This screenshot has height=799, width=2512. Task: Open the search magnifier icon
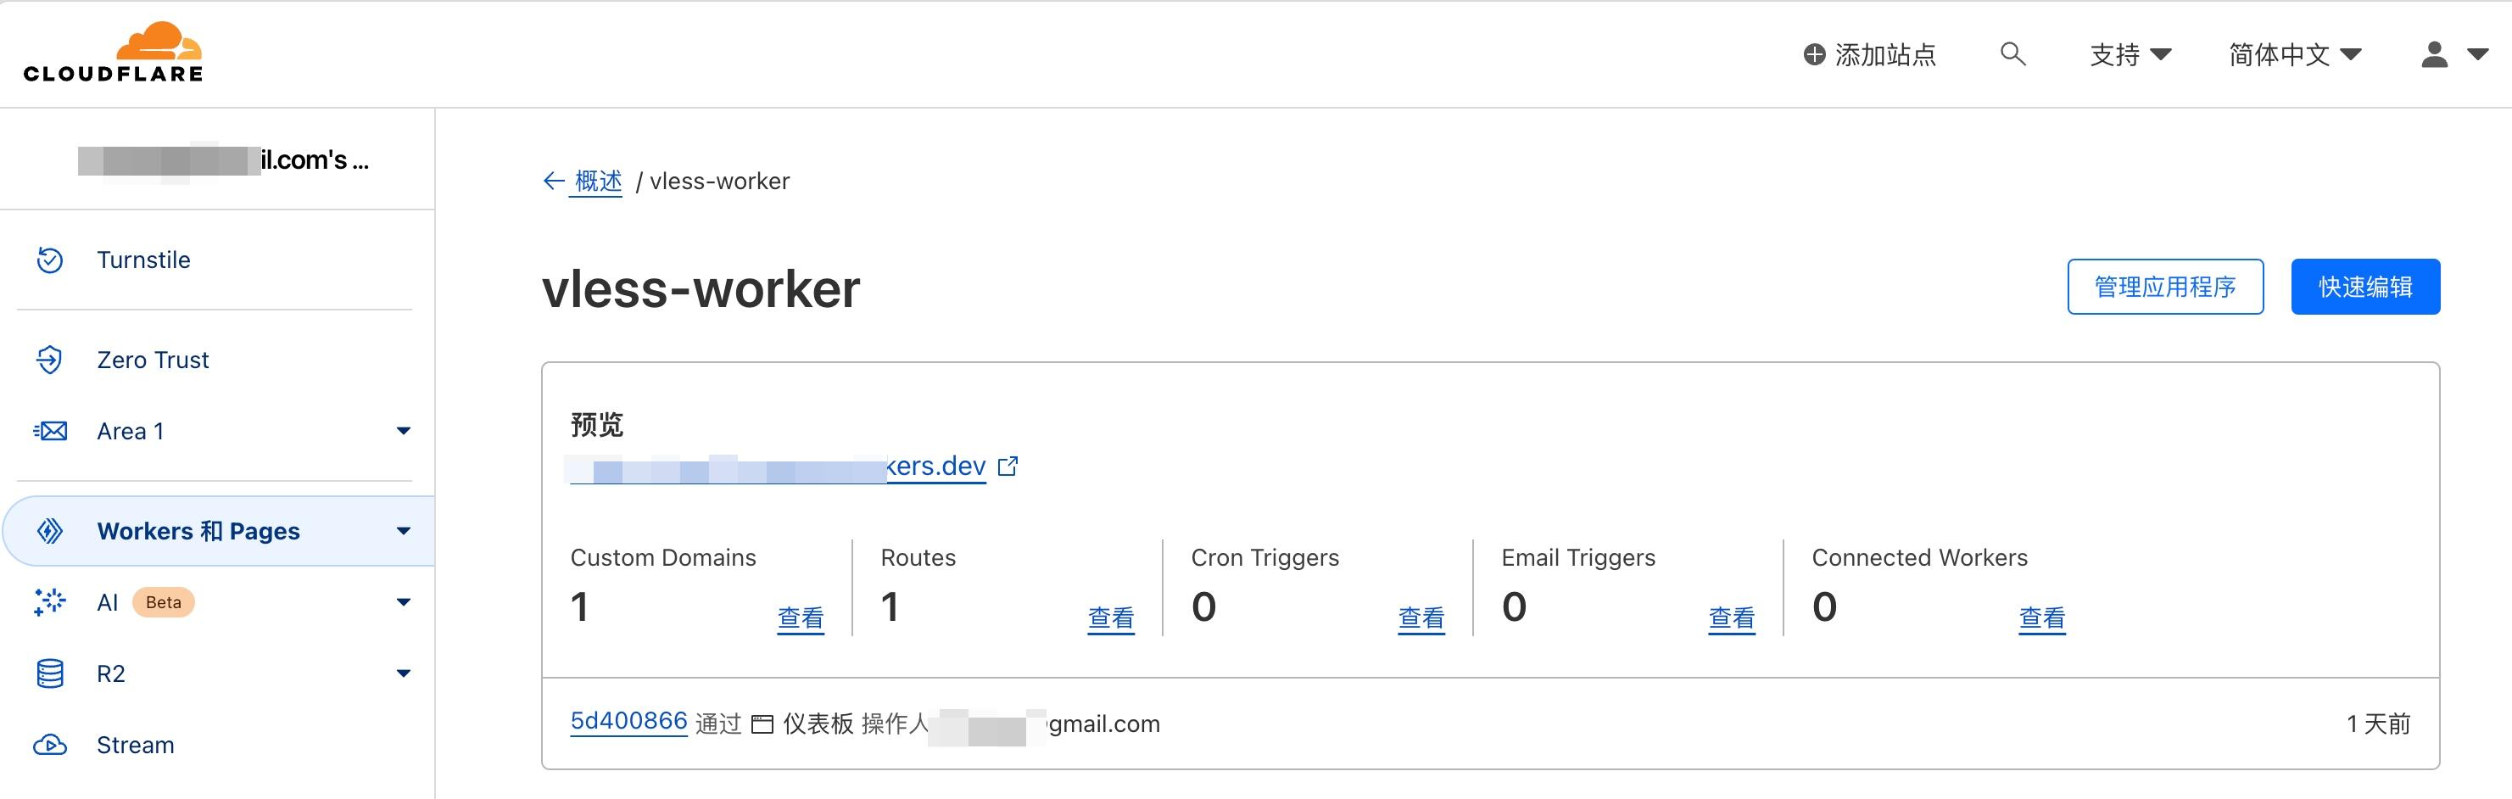[x=2012, y=54]
